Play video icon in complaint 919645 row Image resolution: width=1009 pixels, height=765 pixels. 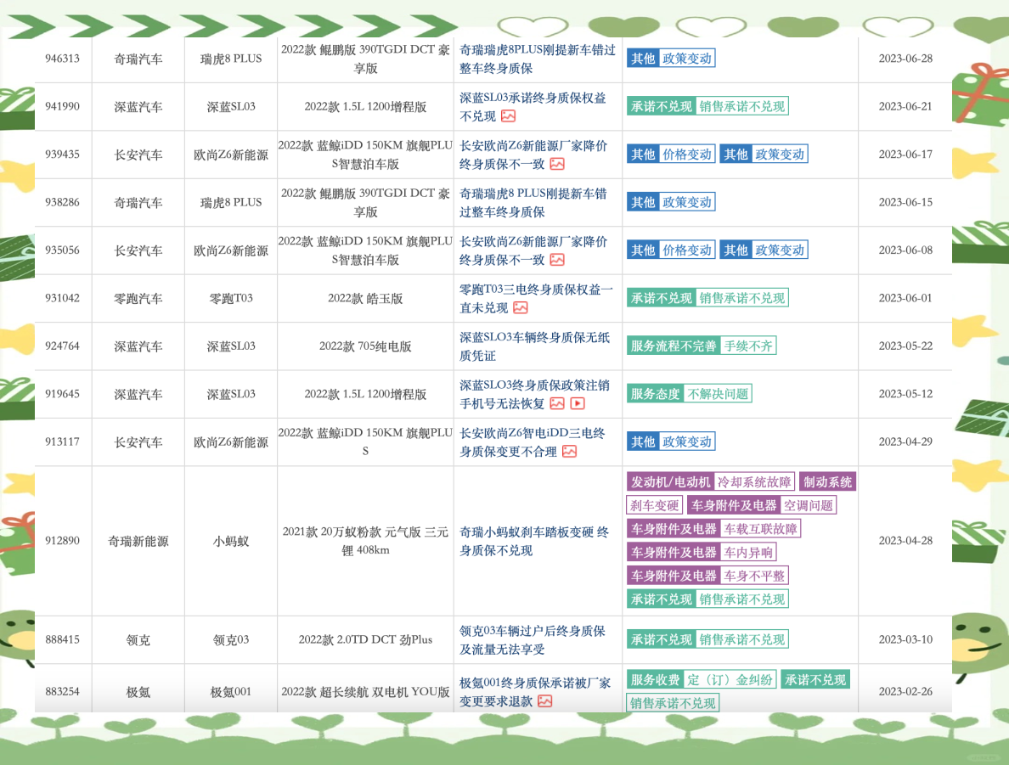click(x=578, y=403)
